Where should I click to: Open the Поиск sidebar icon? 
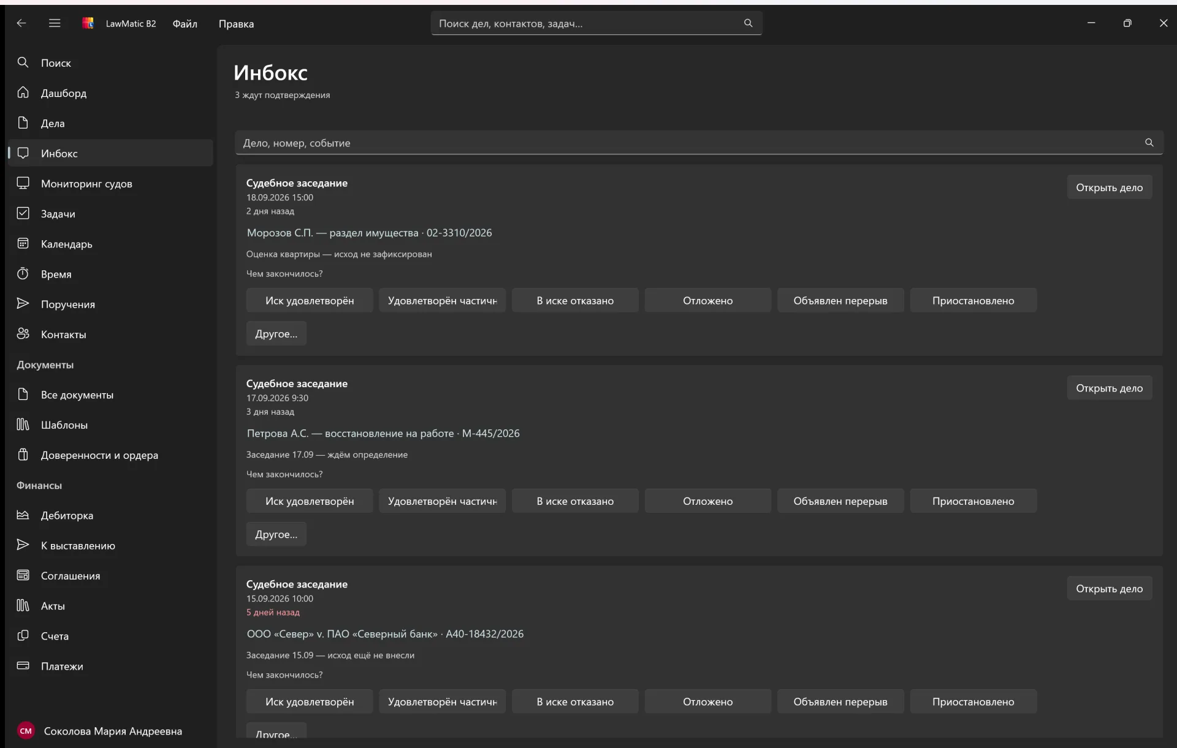click(23, 62)
